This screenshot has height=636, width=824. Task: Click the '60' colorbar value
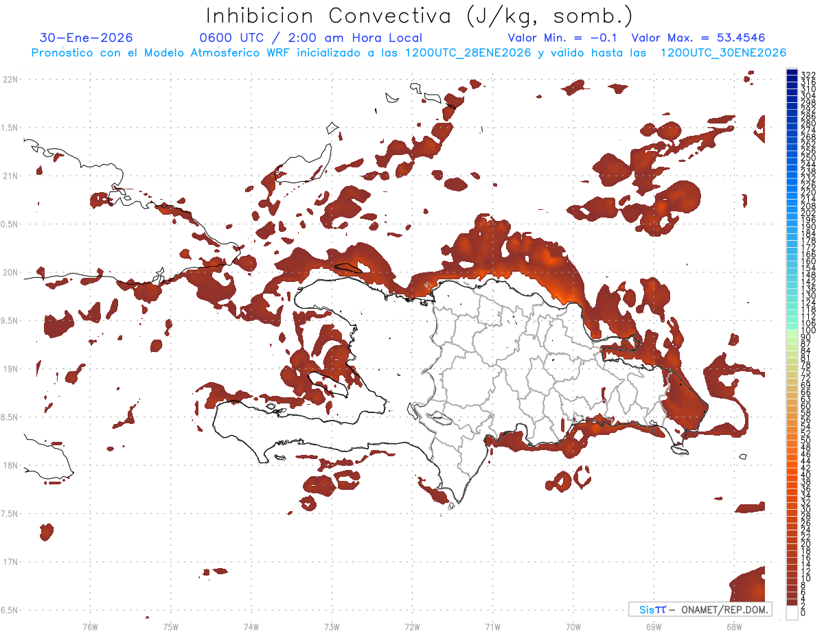click(805, 406)
